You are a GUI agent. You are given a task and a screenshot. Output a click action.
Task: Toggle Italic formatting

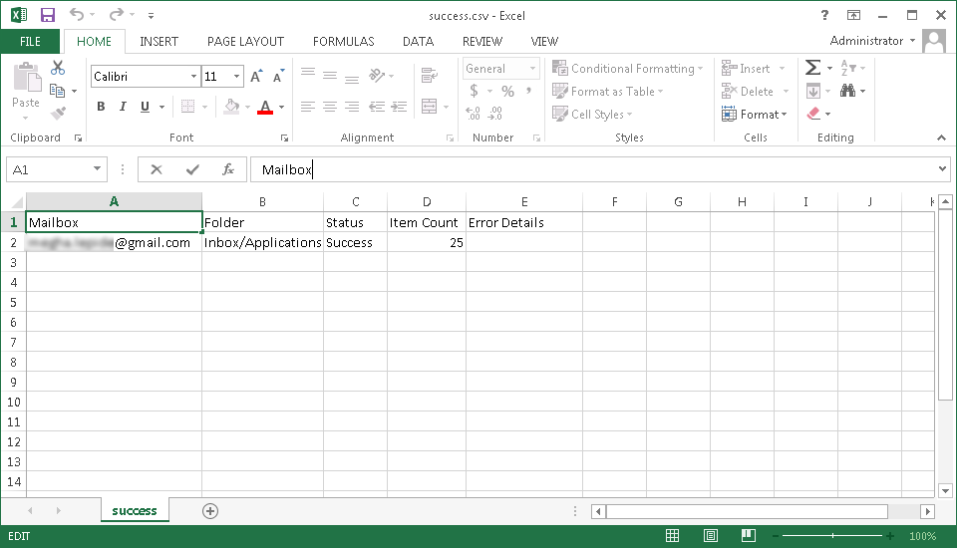123,107
